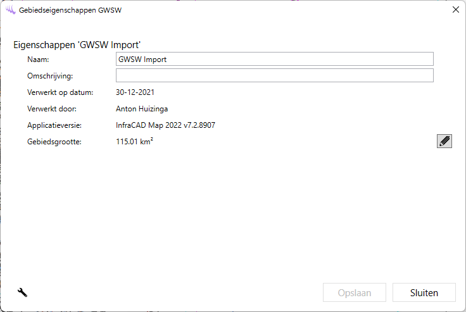
Task: Close the Gebiedseigenschappen GWSW dialog window
Action: [x=455, y=9]
